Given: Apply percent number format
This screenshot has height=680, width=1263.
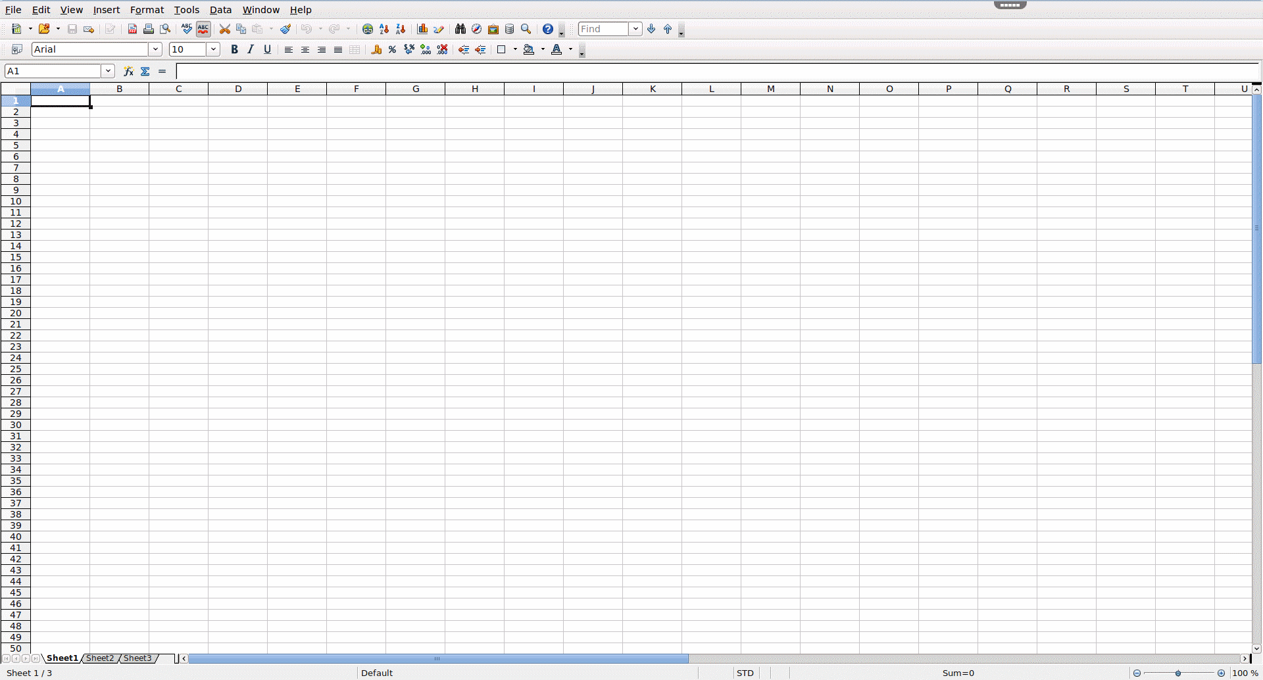Looking at the screenshot, I should [391, 49].
